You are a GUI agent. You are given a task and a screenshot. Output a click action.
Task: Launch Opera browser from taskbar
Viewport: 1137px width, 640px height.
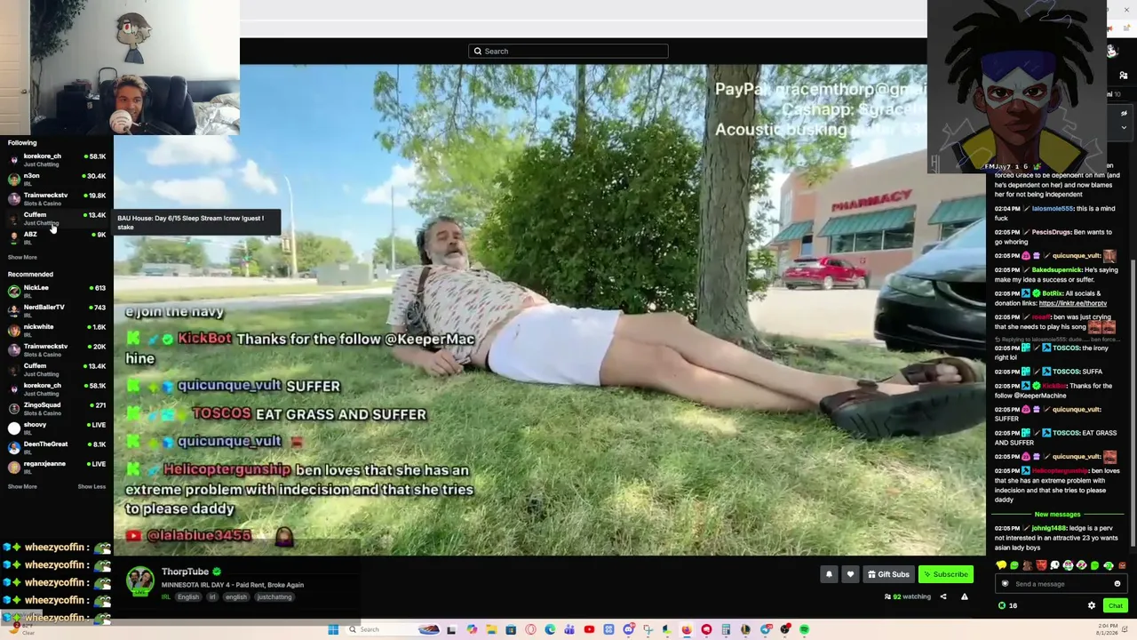530,629
